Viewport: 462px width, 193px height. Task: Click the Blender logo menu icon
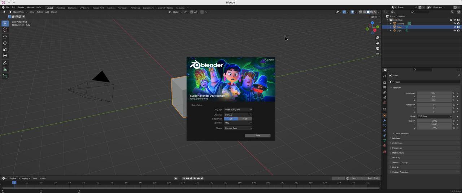pyautogui.click(x=3, y=7)
